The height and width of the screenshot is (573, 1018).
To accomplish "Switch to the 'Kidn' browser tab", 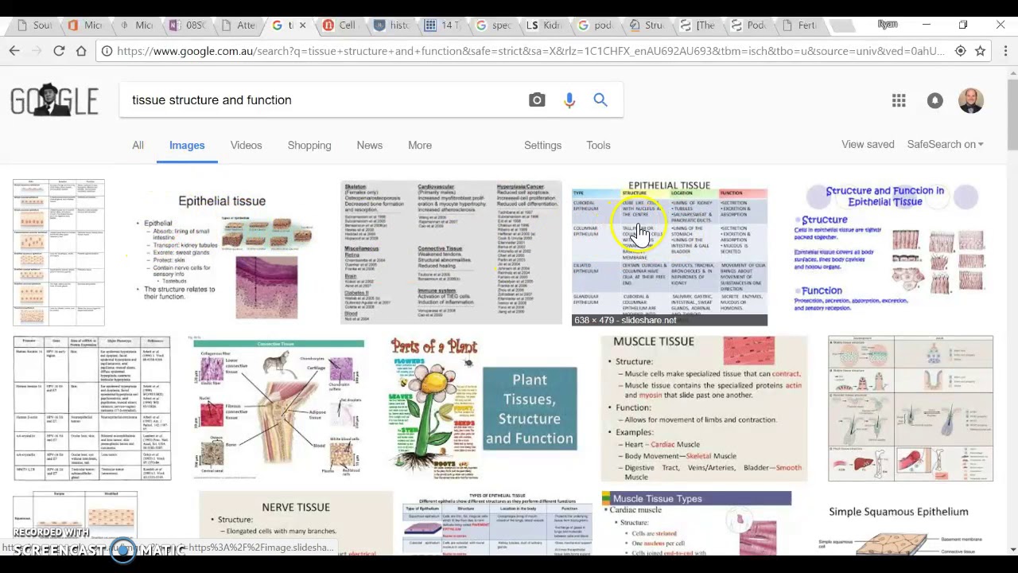I will pyautogui.click(x=544, y=25).
